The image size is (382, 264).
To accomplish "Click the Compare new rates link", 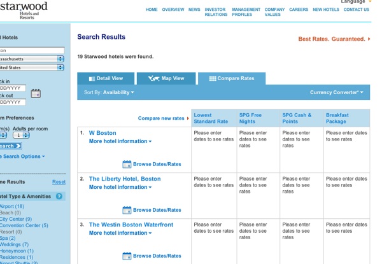I will tap(163, 118).
